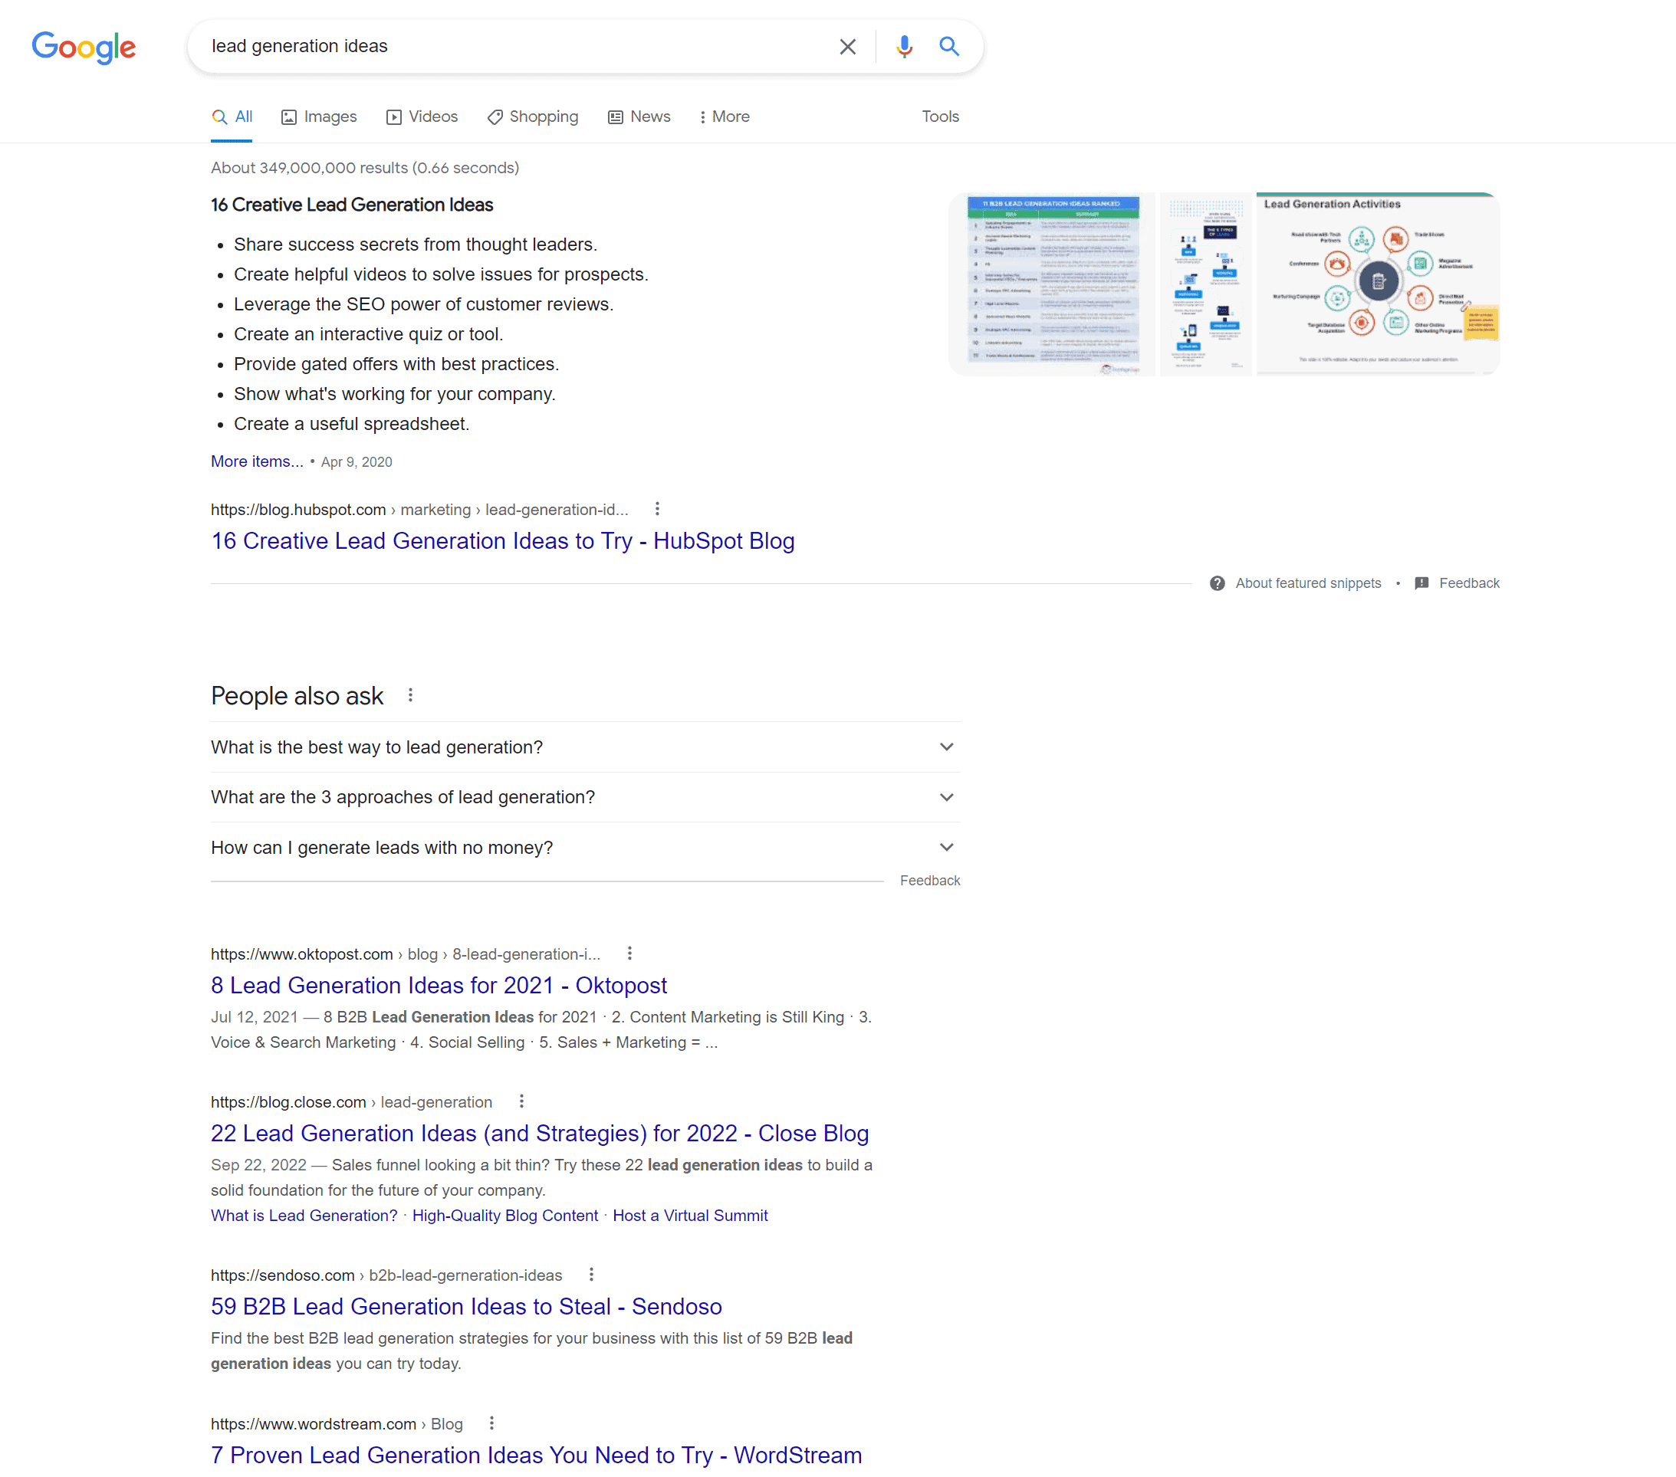This screenshot has width=1676, height=1477.
Task: Open three-dot menu next to Sendoso URL
Action: click(591, 1275)
